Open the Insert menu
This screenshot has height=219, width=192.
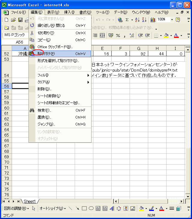69,12
